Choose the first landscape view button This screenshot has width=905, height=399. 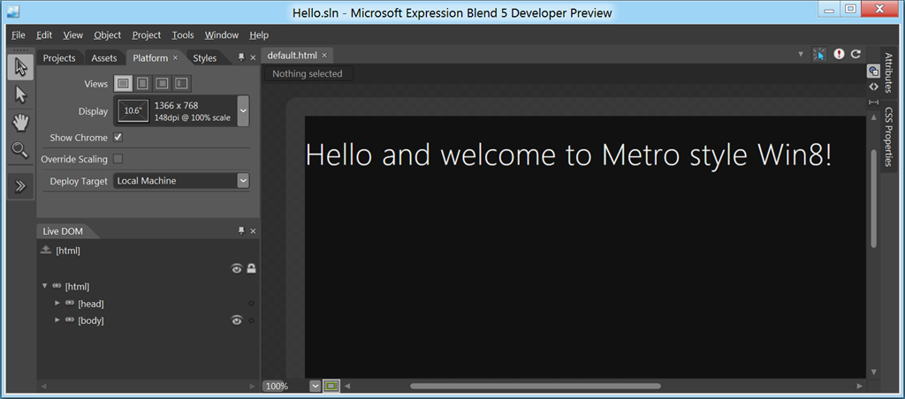pyautogui.click(x=122, y=84)
